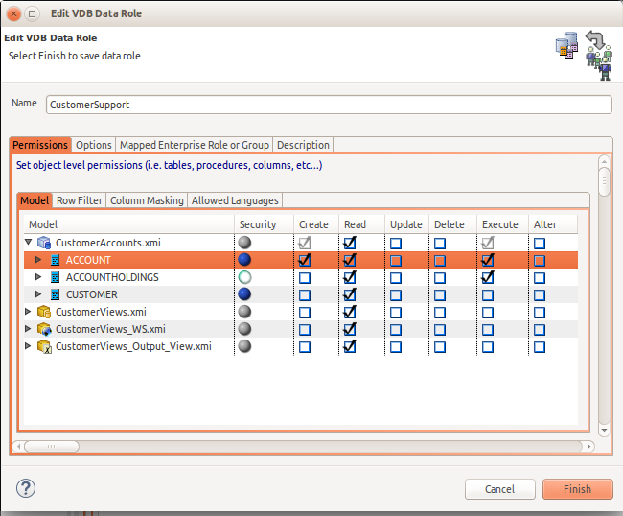Enable Alter permission for CustomerViews_Output_View.xmi

(540, 347)
